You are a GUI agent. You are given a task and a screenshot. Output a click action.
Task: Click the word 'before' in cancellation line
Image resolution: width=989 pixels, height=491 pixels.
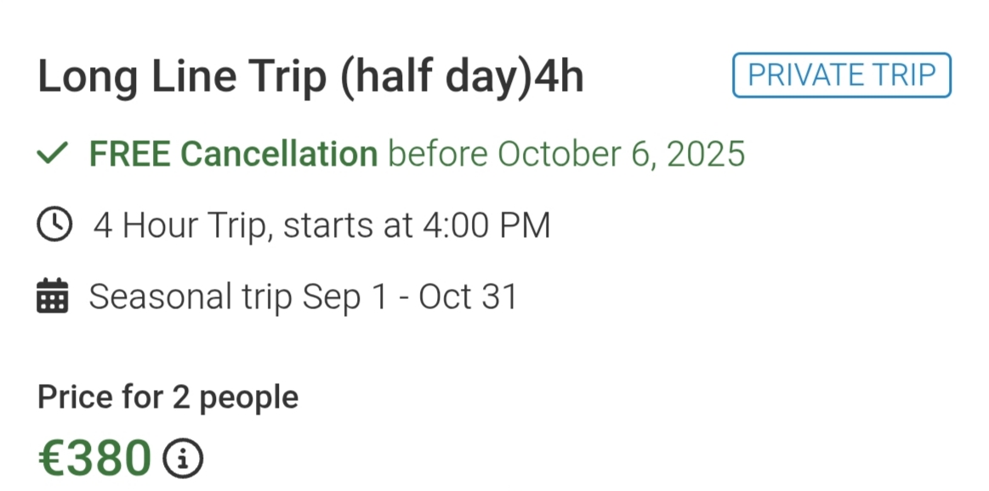[437, 155]
